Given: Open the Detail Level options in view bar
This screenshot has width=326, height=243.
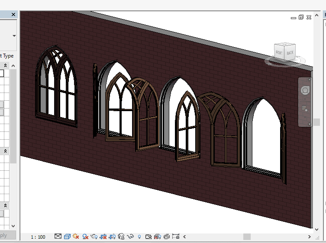Looking at the screenshot, I should coord(58,237).
